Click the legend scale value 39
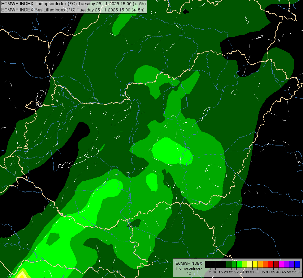This screenshot has width=303, height=278. click(x=274, y=272)
